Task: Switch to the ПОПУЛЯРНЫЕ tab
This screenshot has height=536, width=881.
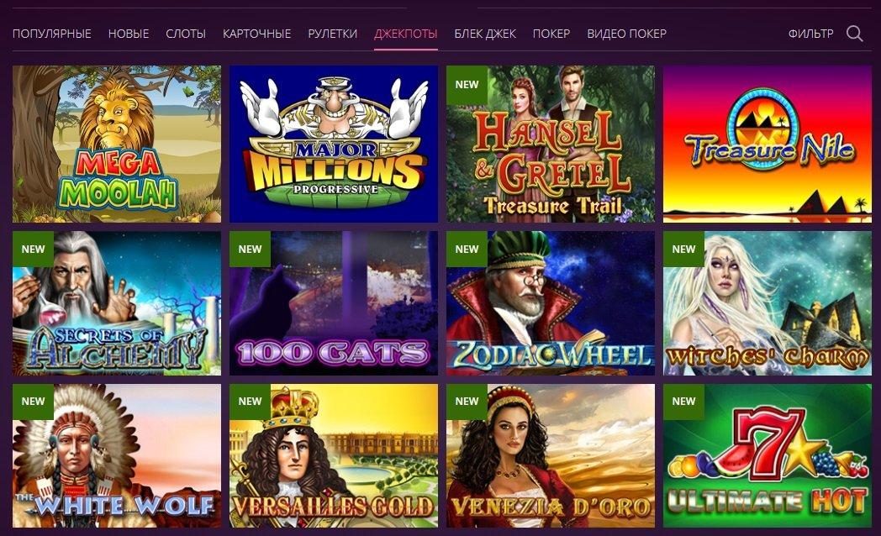Action: coord(51,34)
